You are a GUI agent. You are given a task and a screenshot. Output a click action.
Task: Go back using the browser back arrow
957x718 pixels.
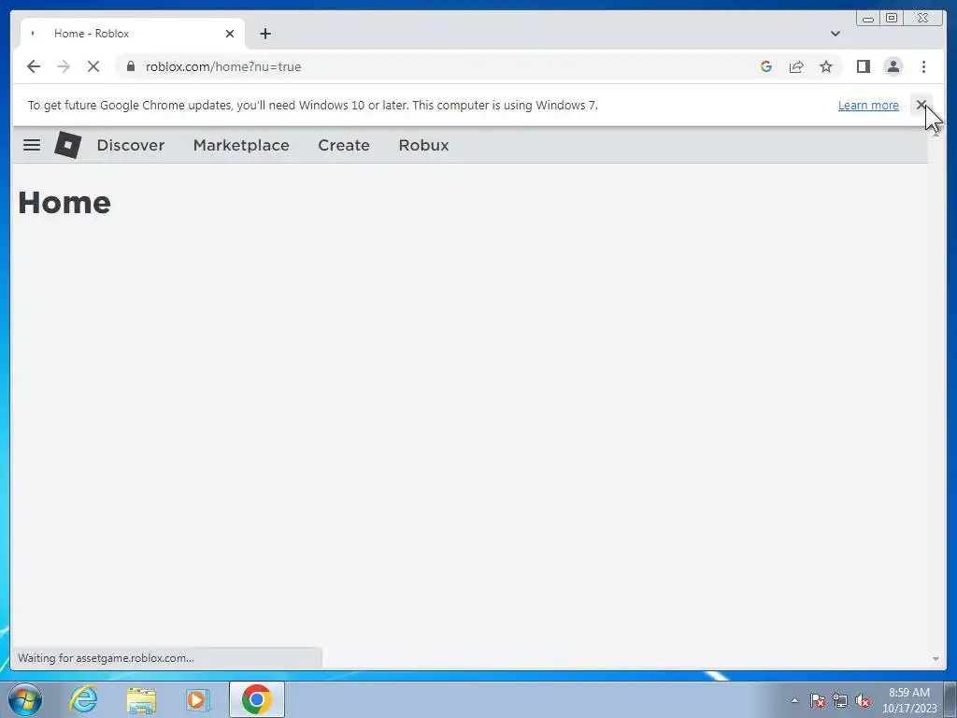pos(34,66)
